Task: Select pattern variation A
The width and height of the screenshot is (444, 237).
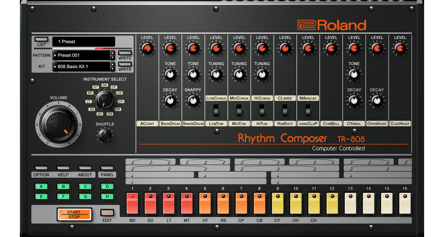Action: click(41, 186)
